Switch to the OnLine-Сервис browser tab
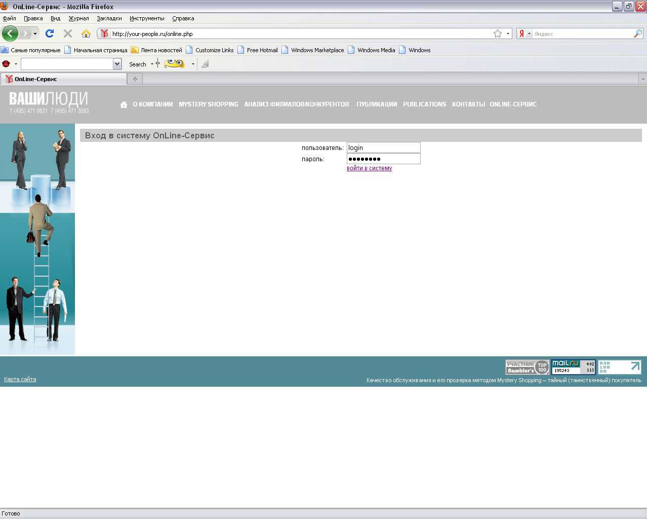647x519 pixels. click(63, 79)
